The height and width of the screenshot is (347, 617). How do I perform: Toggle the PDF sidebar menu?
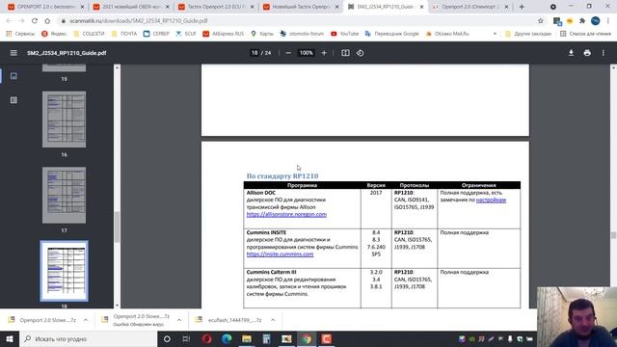tap(13, 53)
